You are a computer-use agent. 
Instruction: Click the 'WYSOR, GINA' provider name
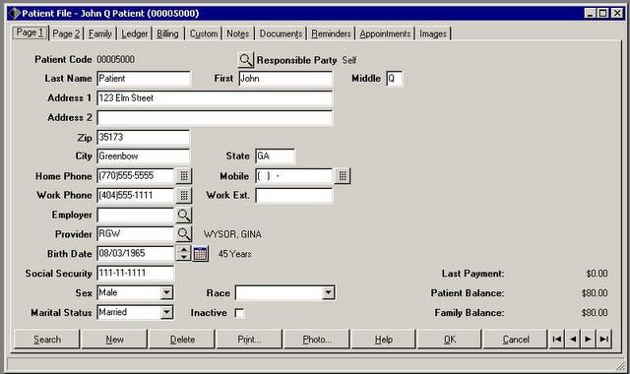point(232,234)
